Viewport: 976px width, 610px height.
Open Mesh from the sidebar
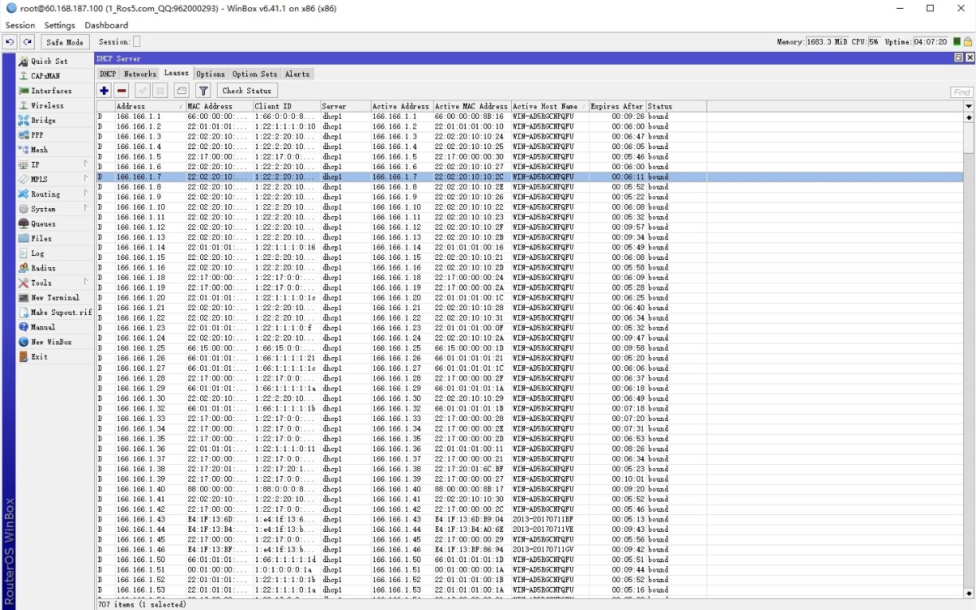[39, 150]
